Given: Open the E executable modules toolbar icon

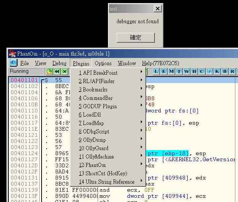Looking at the screenshot, I should 164,71.
